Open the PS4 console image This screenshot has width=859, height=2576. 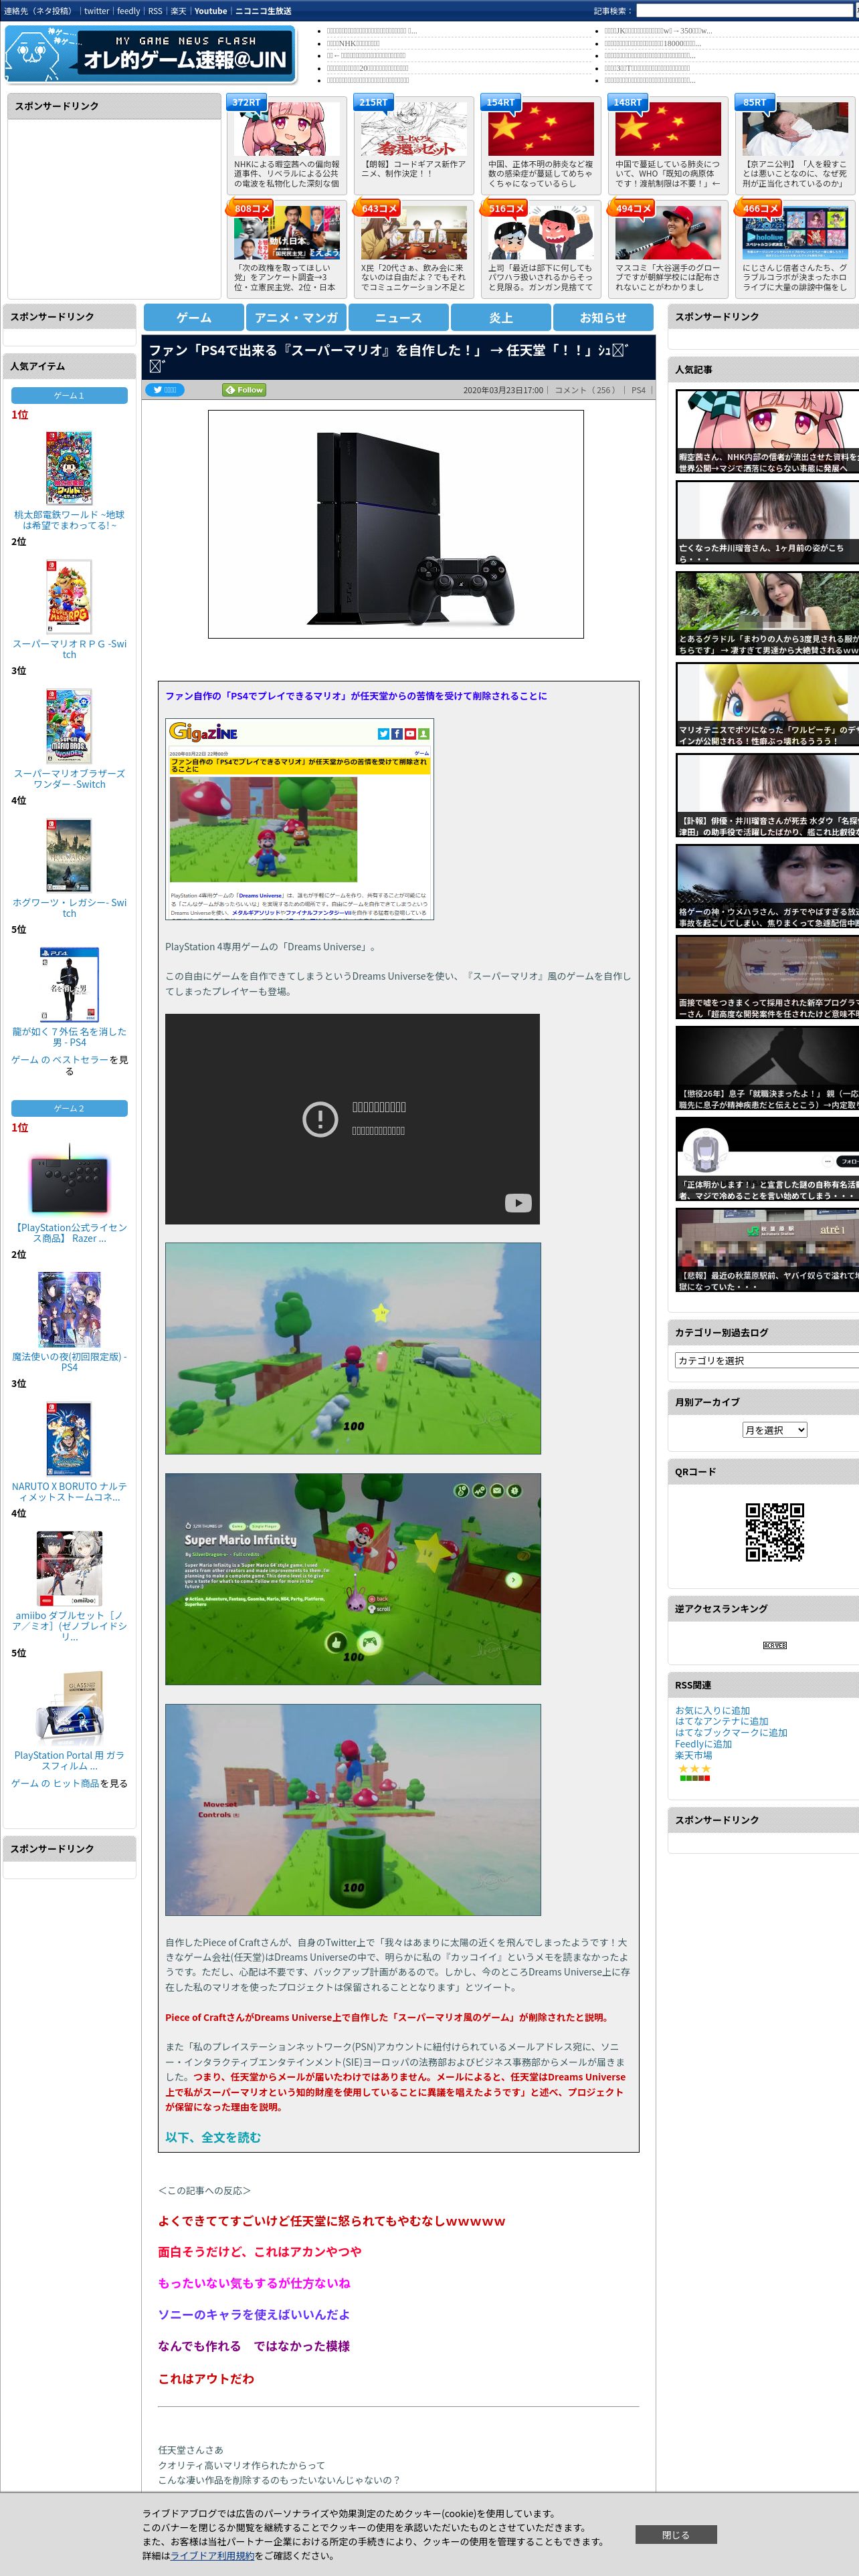(x=396, y=524)
